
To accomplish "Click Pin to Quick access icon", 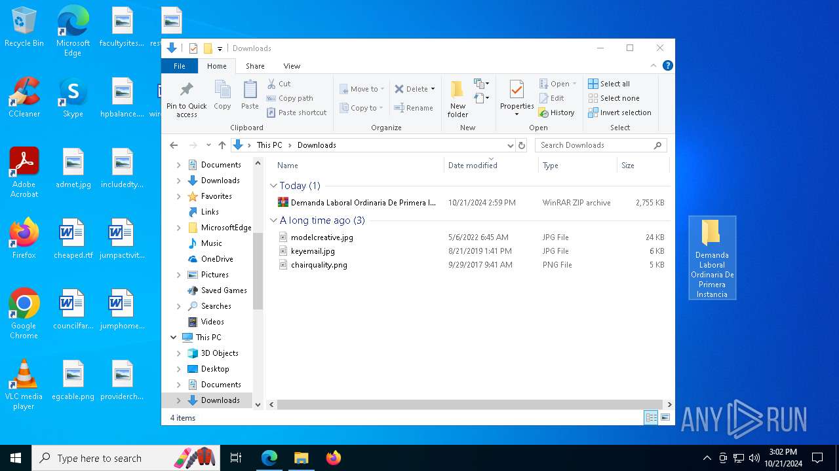I will (x=187, y=99).
